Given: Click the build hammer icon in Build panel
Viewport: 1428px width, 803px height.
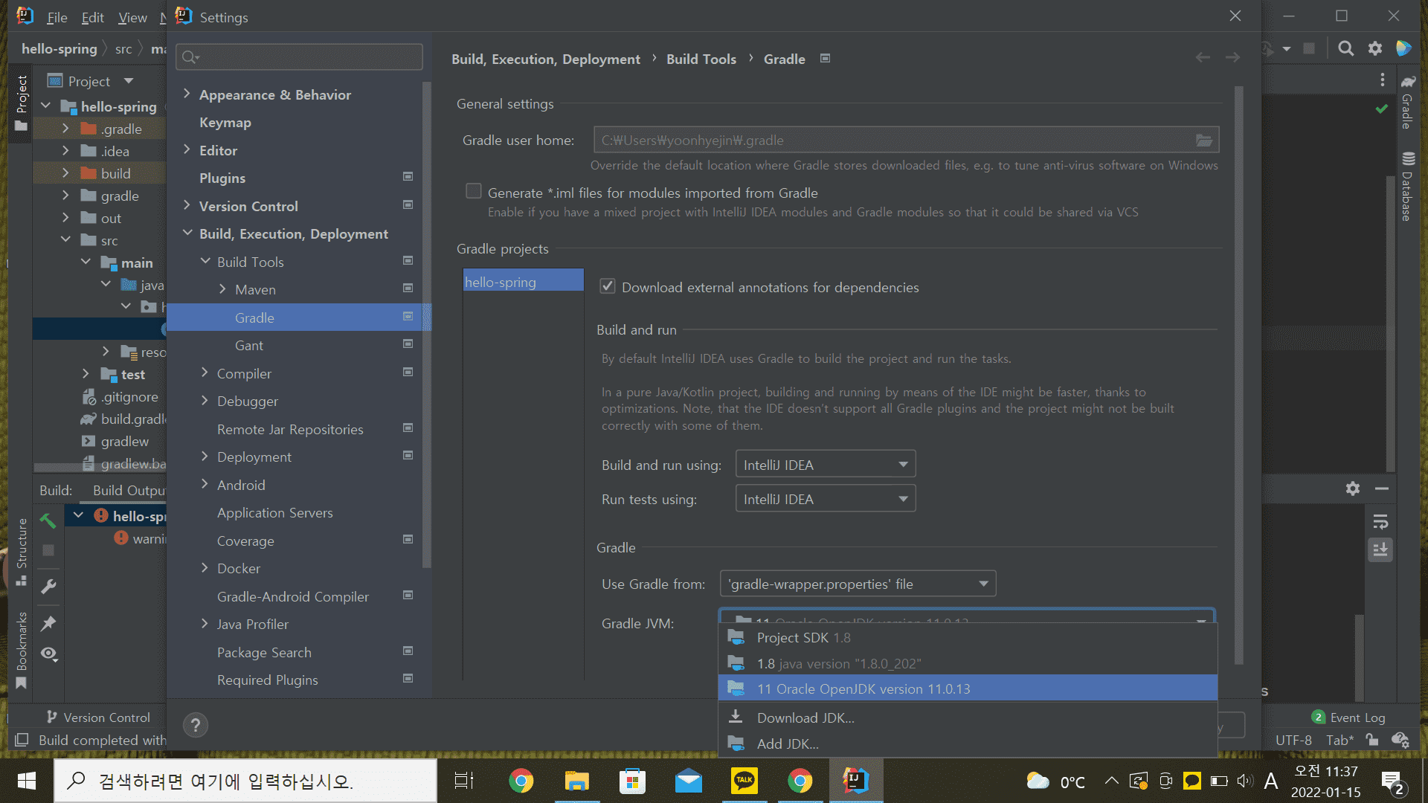Looking at the screenshot, I should pyautogui.click(x=48, y=520).
